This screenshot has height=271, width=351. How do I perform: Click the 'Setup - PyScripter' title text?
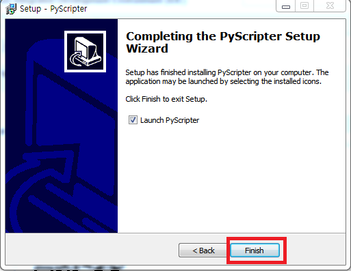53,9
